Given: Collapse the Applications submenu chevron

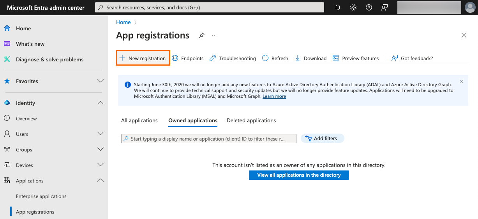Looking at the screenshot, I should pyautogui.click(x=101, y=181).
